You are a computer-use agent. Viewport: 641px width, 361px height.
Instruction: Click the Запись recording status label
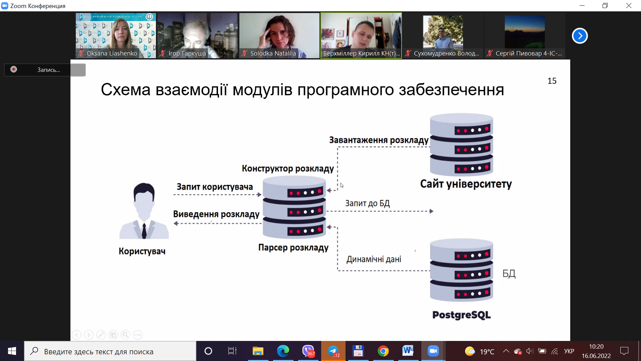[48, 70]
